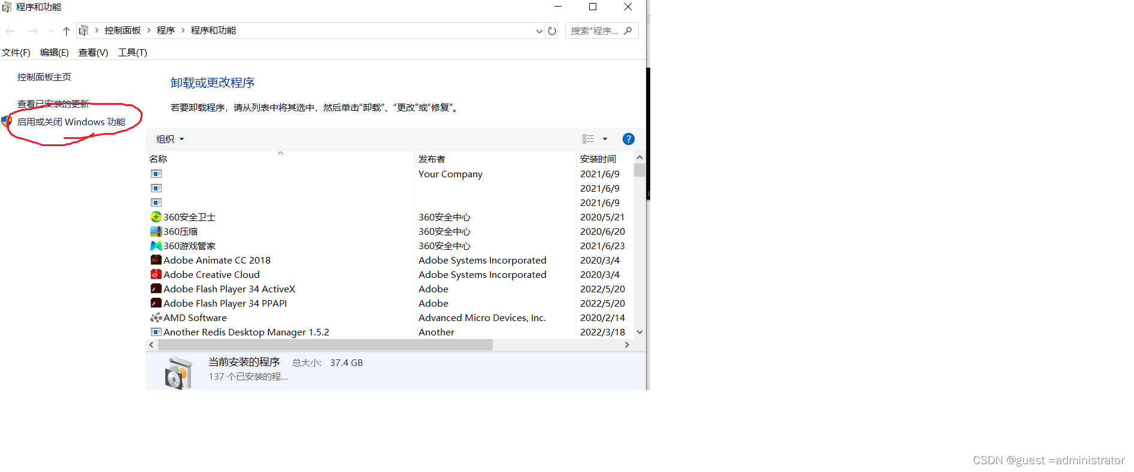The height and width of the screenshot is (472, 1134).
Task: Click the back navigation arrow
Action: pyautogui.click(x=10, y=31)
